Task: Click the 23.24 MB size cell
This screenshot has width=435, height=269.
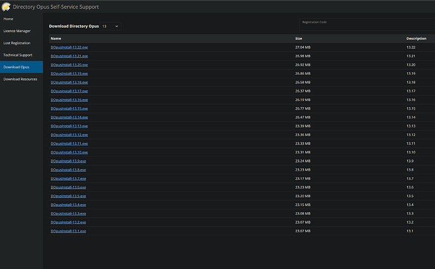Action: click(x=303, y=161)
